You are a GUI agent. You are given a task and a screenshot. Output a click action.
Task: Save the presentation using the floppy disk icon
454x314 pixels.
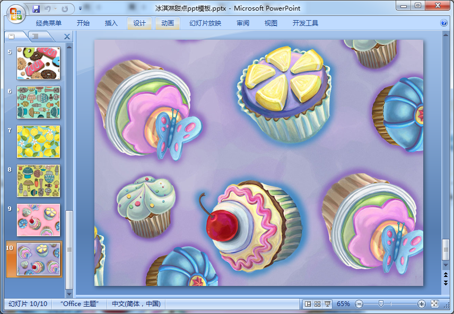[36, 8]
